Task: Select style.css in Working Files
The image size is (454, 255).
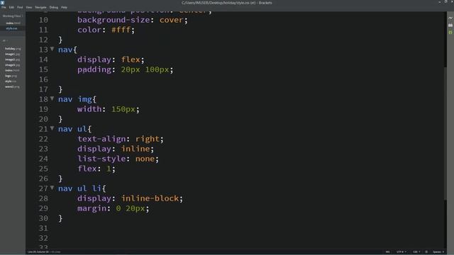Action: tap(11, 28)
